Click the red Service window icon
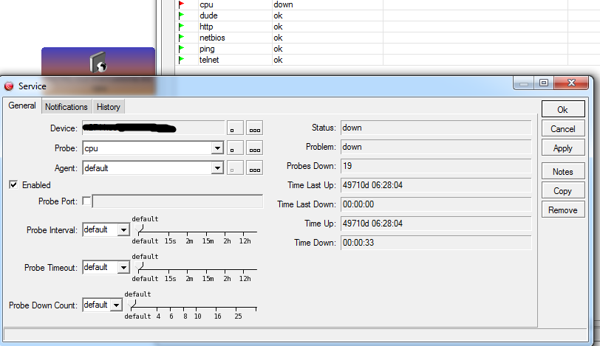The height and width of the screenshot is (346, 600). pos(9,86)
